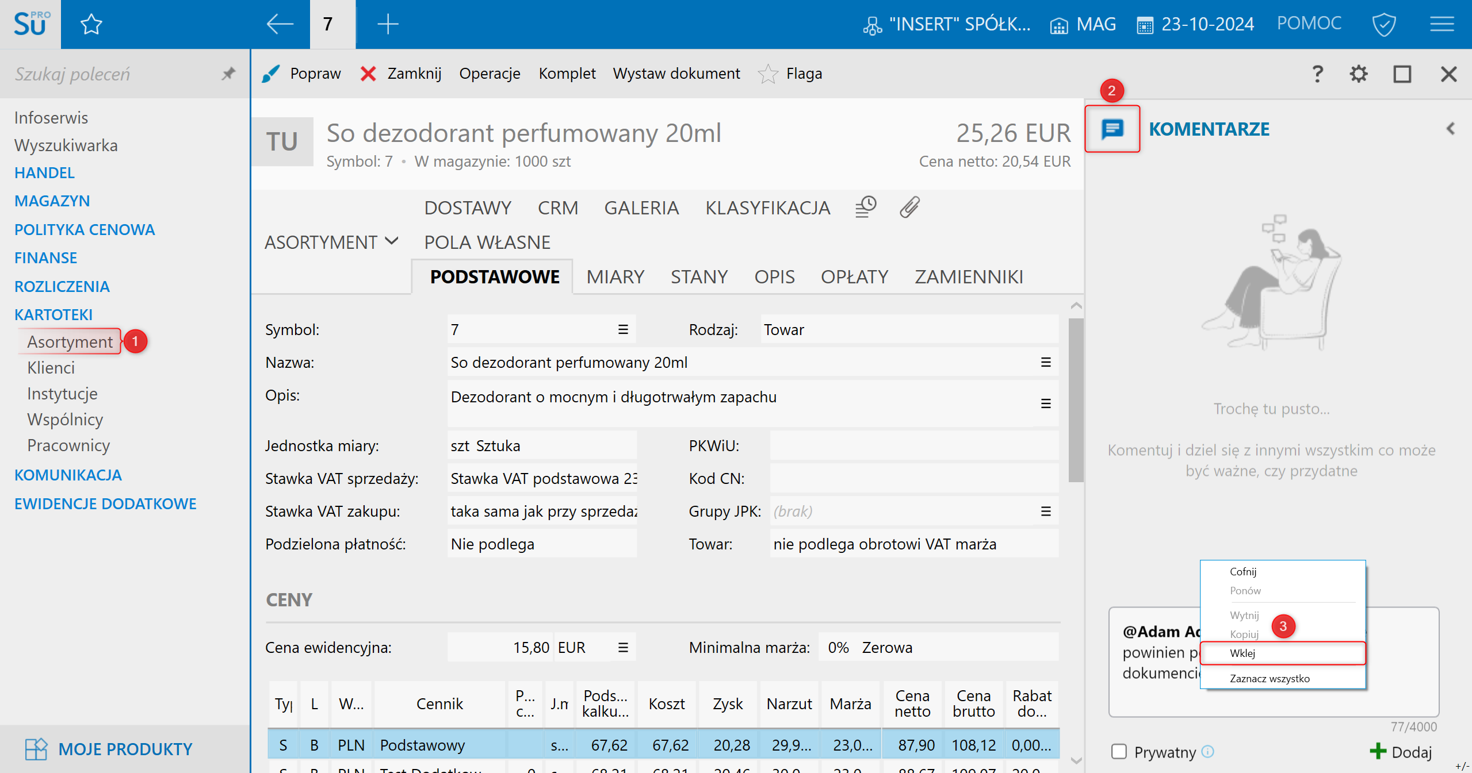Screen dimensions: 1472x773
Task: Click the favorites star icon in top bar
Action: (x=91, y=24)
